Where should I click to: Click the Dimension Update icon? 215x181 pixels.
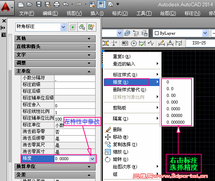pos(179,43)
